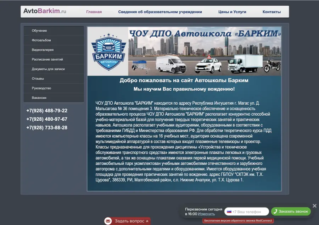Click the envelope icon beside Задать вопрос

pyautogui.click(x=108, y=221)
